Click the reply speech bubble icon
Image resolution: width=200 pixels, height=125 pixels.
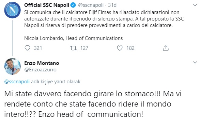pyautogui.click(x=27, y=48)
